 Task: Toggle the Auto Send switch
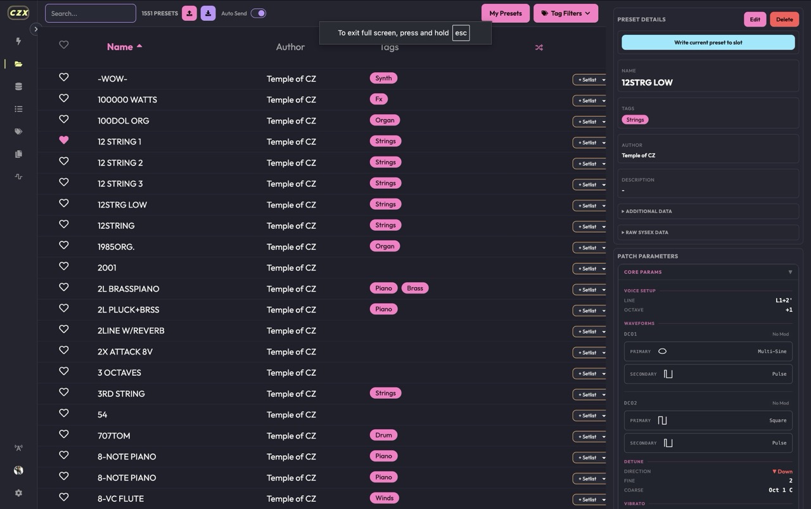pos(258,13)
